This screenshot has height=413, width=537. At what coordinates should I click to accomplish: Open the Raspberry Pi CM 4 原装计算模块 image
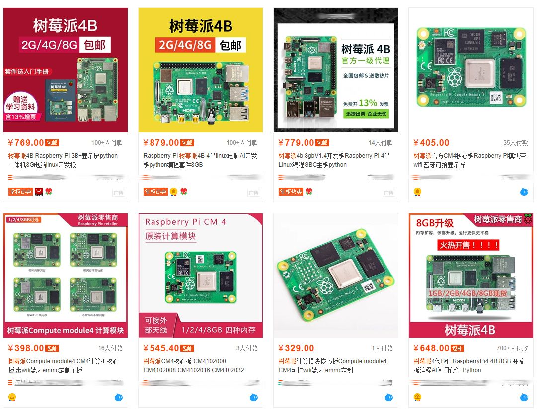[201, 275]
